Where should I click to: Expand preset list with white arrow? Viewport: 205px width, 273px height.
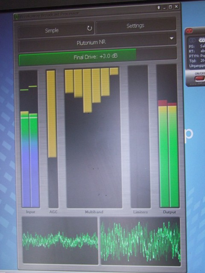172,38
